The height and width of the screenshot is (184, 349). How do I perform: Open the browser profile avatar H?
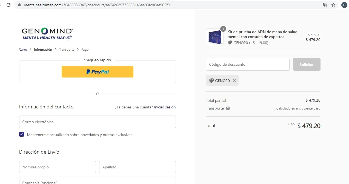pos(344,5)
